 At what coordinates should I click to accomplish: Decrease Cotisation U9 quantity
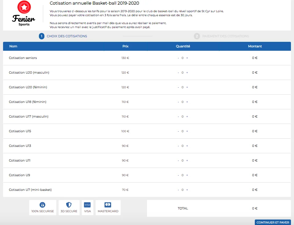point(178,175)
